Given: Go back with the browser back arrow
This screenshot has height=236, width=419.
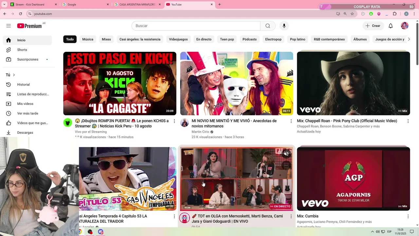Looking at the screenshot, I should [x=5, y=14].
